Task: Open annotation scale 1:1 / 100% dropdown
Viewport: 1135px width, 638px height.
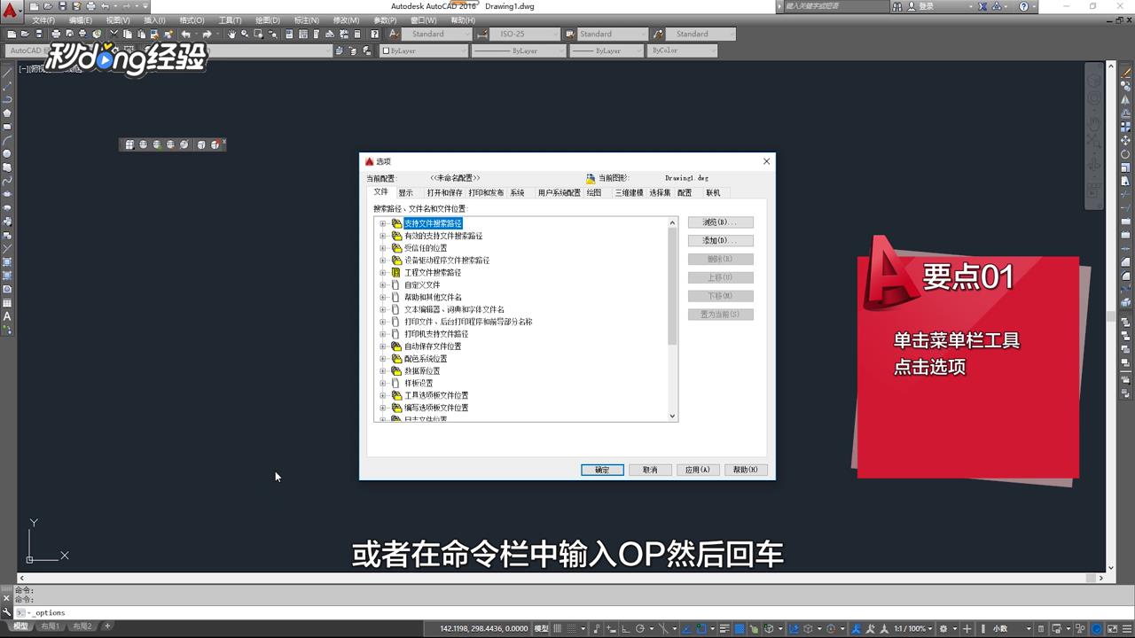Action: [x=913, y=629]
